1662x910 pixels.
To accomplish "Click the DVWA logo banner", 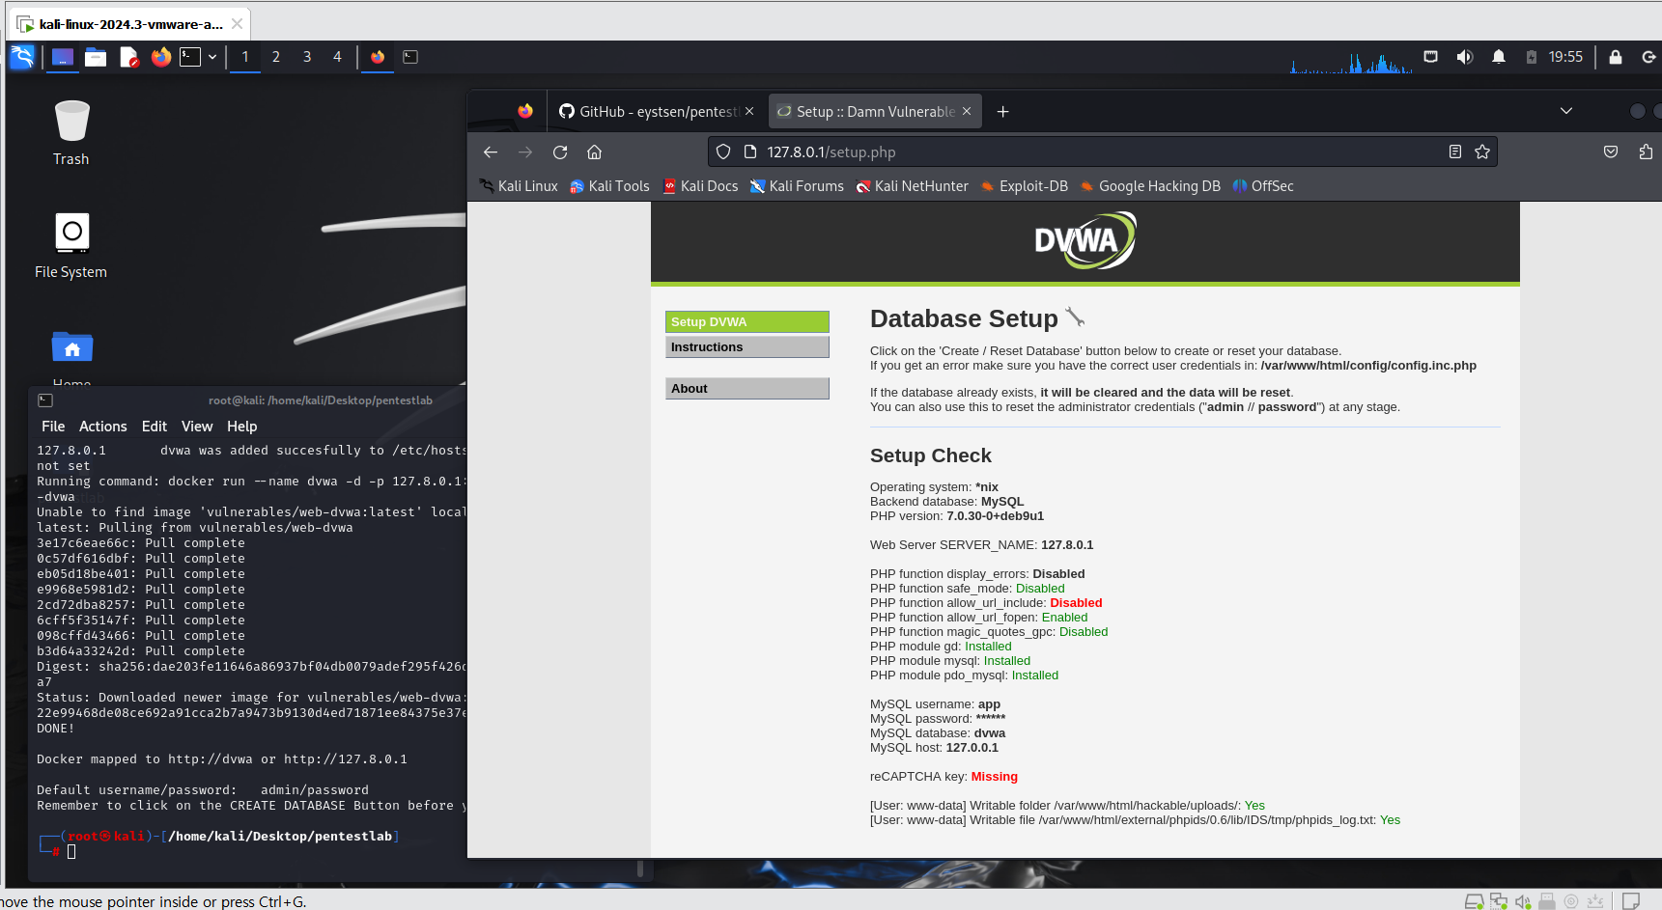I will point(1085,241).
